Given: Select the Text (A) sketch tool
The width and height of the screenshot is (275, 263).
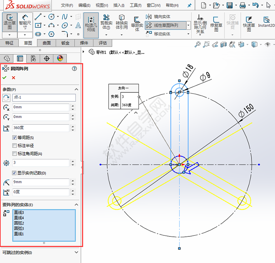Looking at the screenshot, I should click(78, 25).
